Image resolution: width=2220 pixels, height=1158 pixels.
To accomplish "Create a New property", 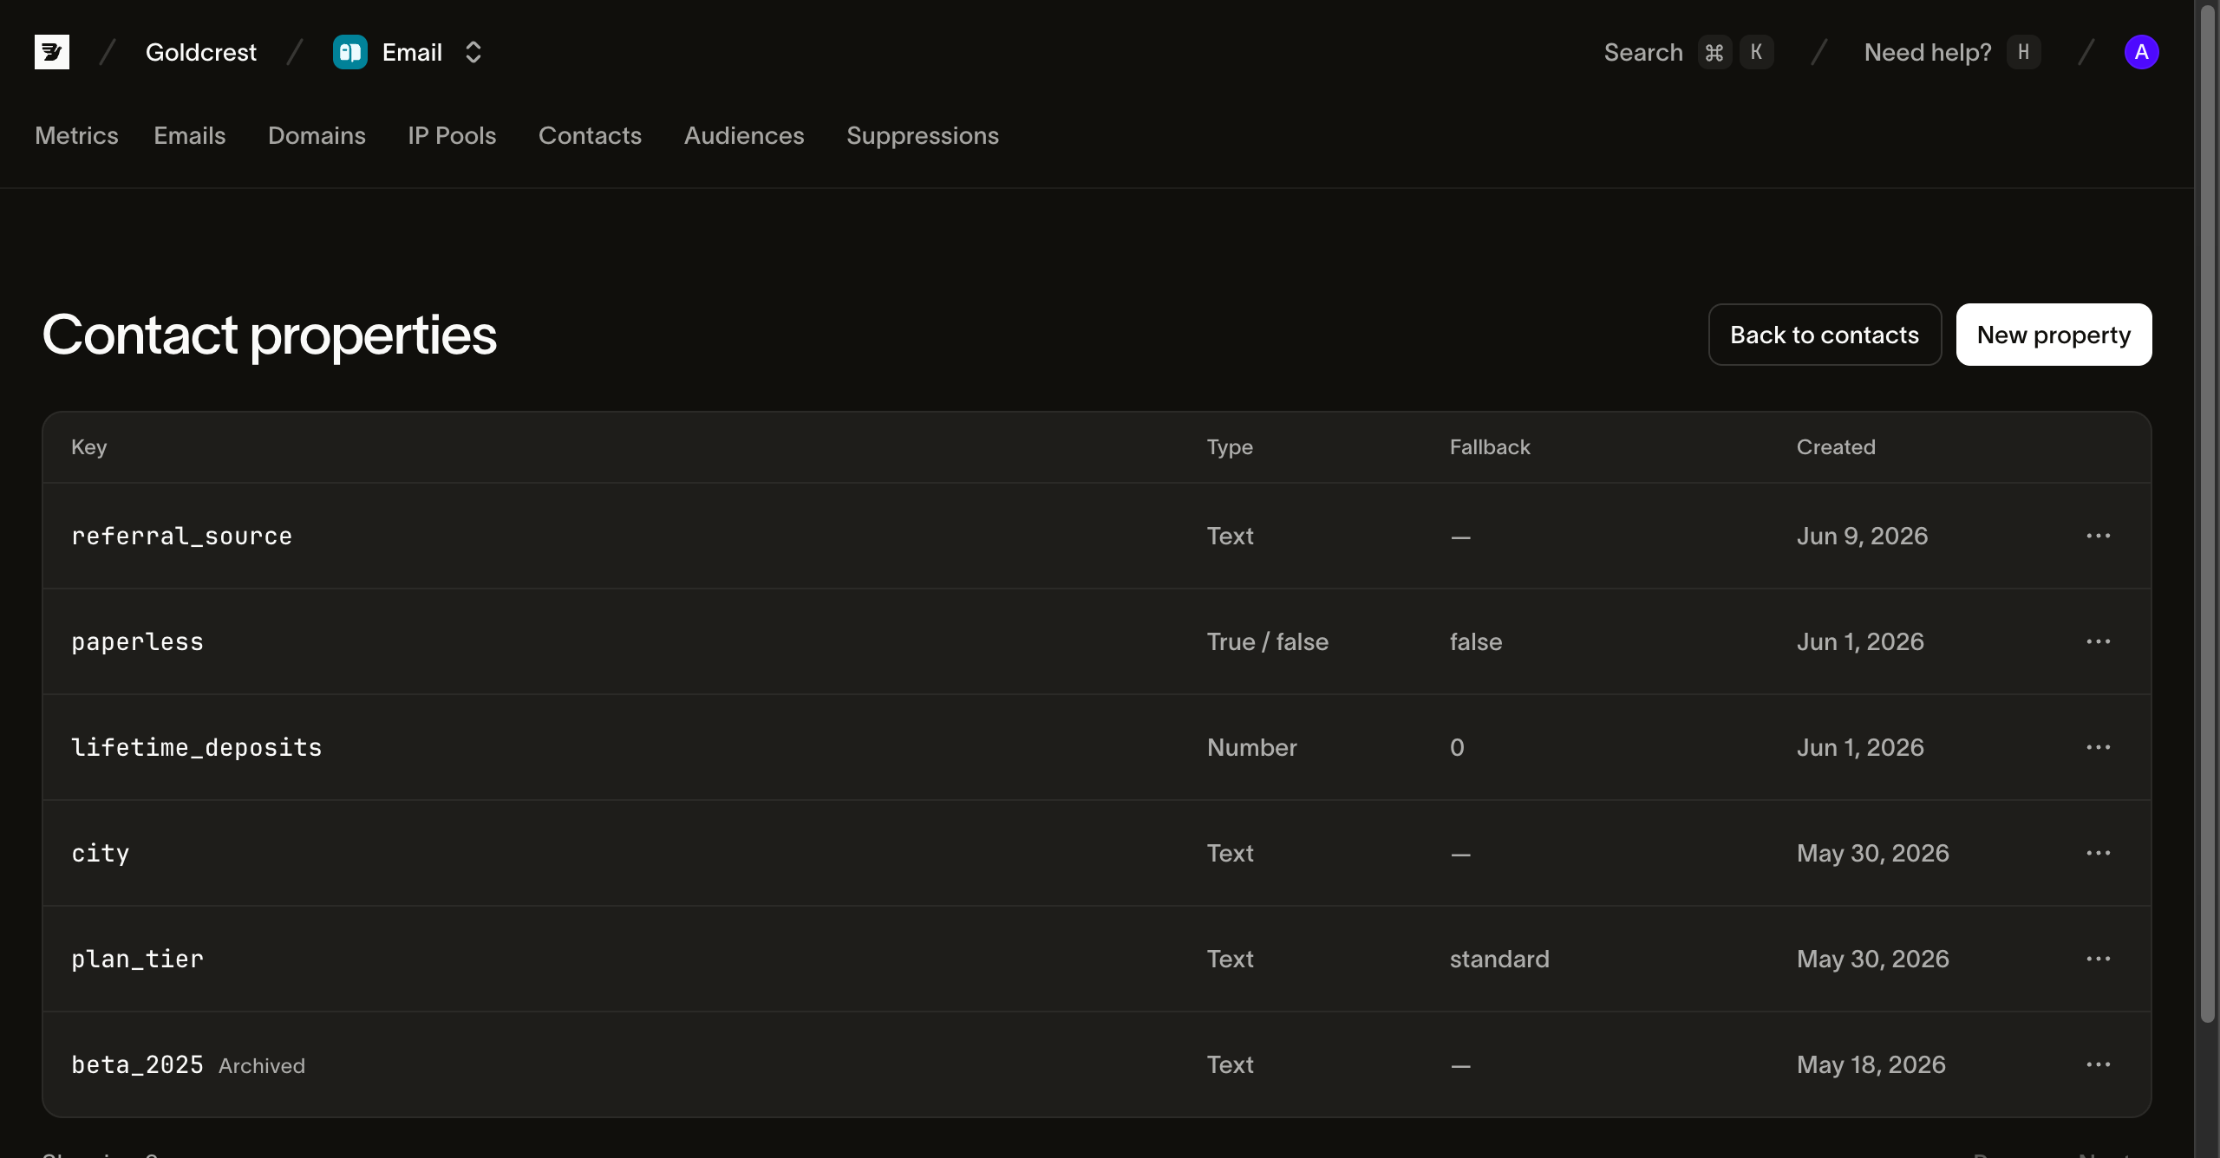I will click(x=2053, y=335).
